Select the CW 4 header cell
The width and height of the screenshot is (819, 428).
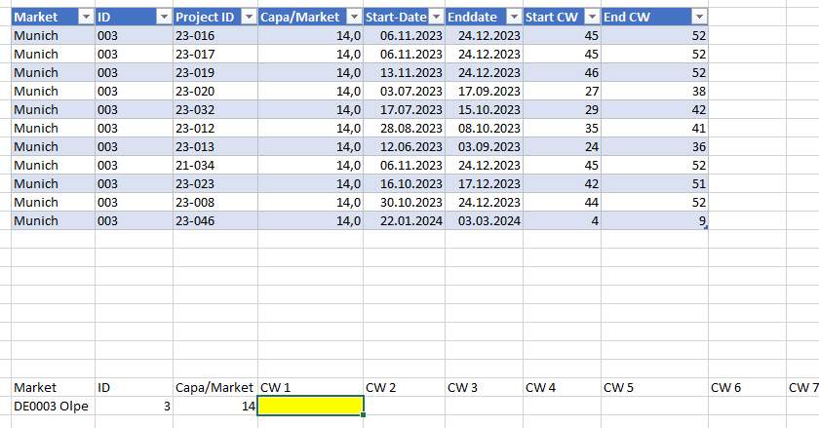click(562, 387)
